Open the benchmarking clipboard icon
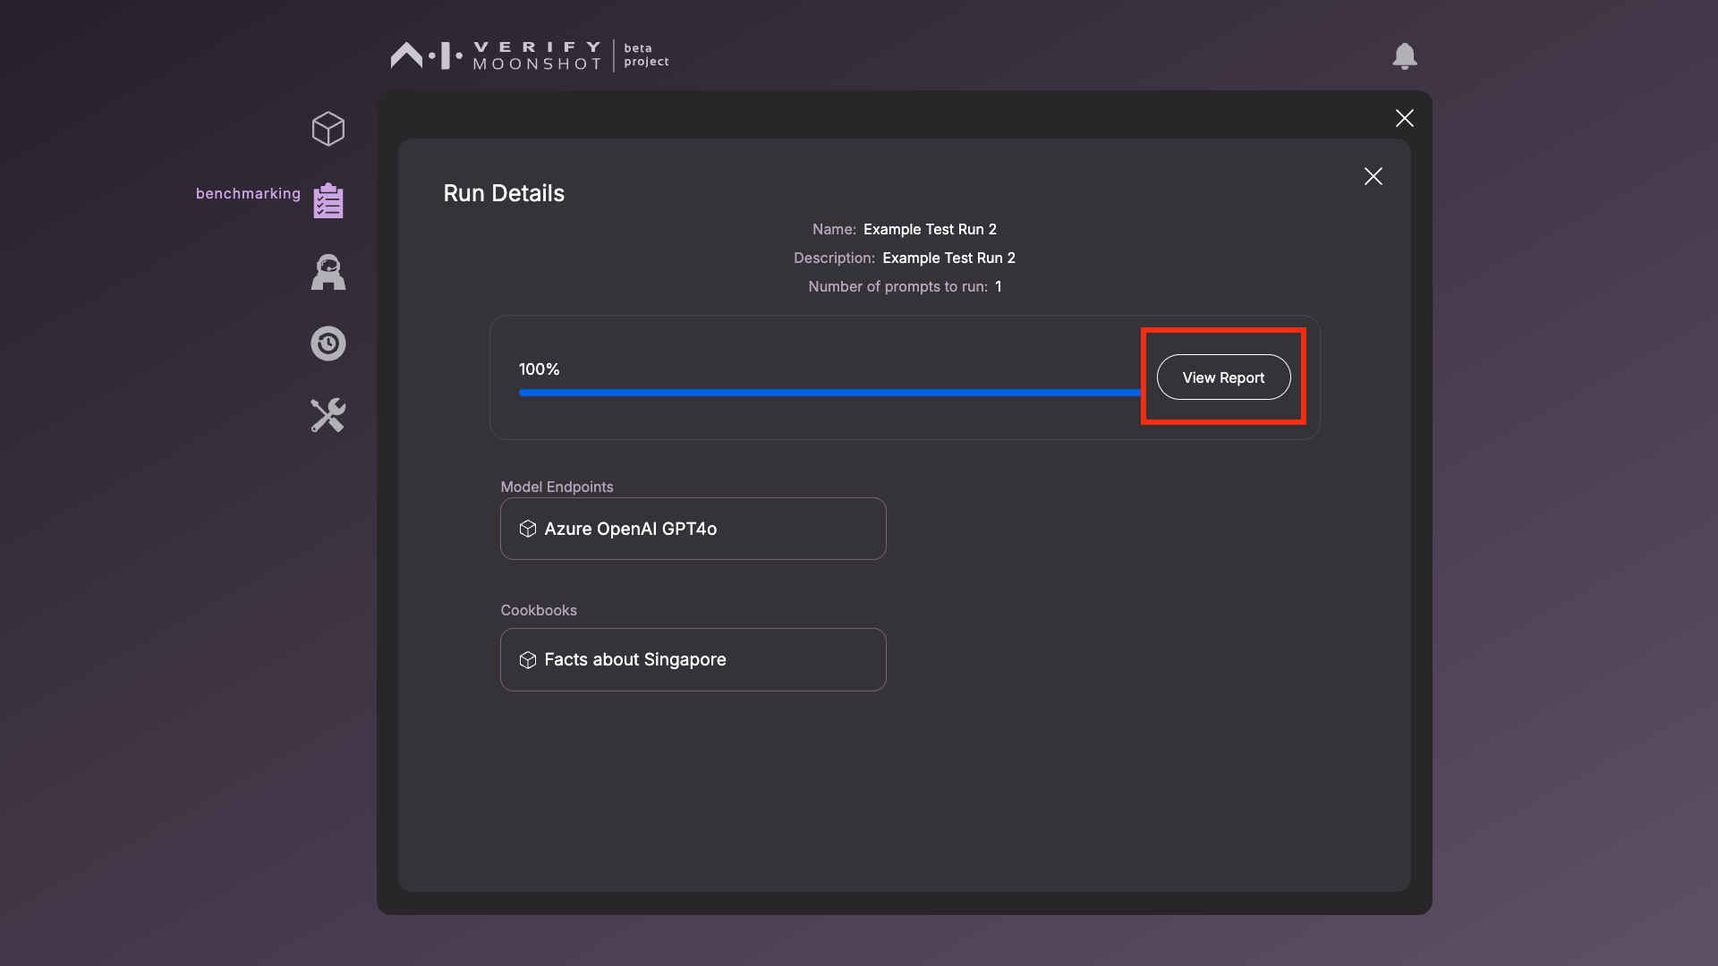The image size is (1718, 966). coord(328,200)
